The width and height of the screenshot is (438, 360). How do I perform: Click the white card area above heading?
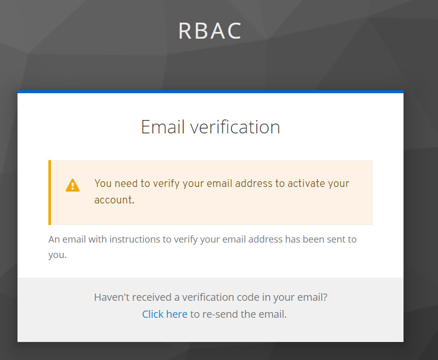211,105
